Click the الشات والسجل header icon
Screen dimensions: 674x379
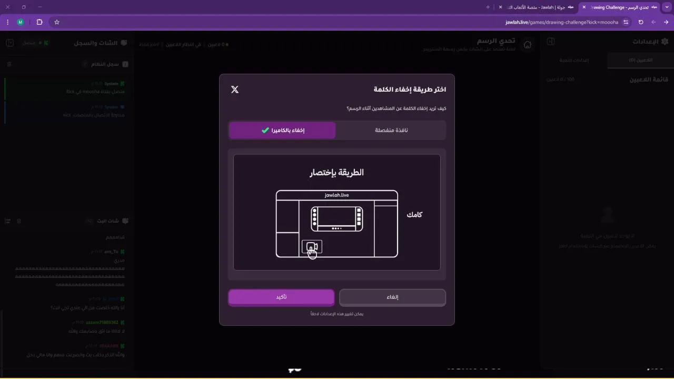tap(124, 43)
